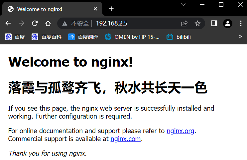This screenshot has height=160, width=247.
Task: Select the Welcome to nginx! tab
Action: [52, 9]
